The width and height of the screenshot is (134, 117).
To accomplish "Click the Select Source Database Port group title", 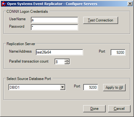I will (29, 79).
